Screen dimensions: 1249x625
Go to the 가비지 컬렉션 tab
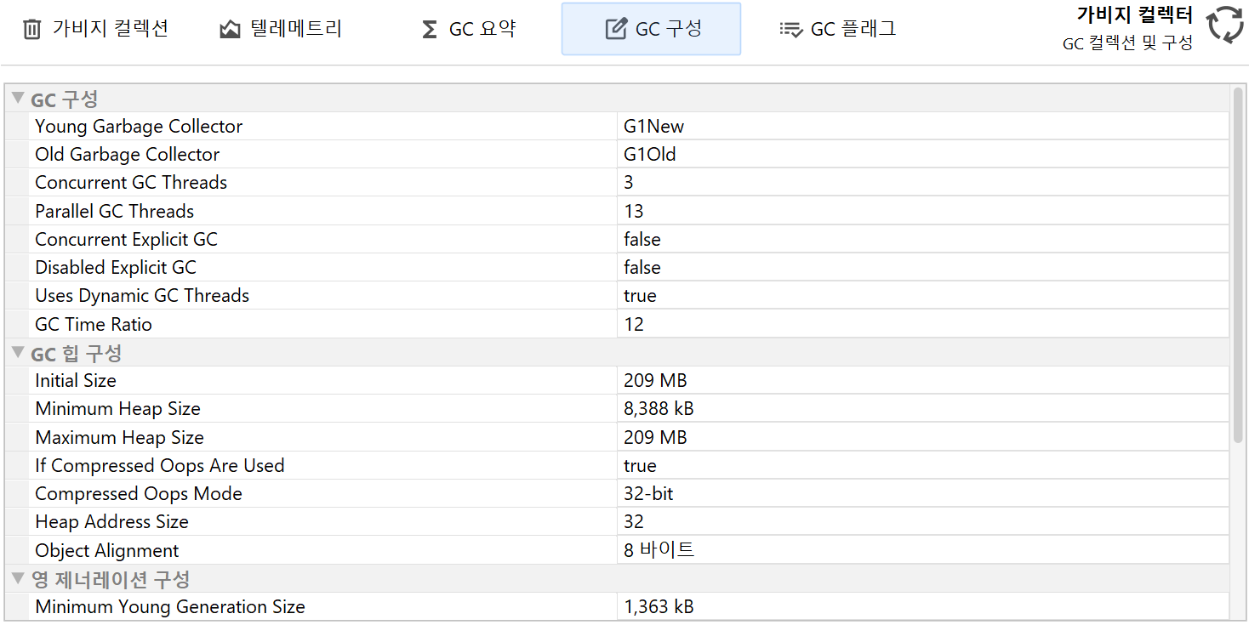(x=110, y=30)
